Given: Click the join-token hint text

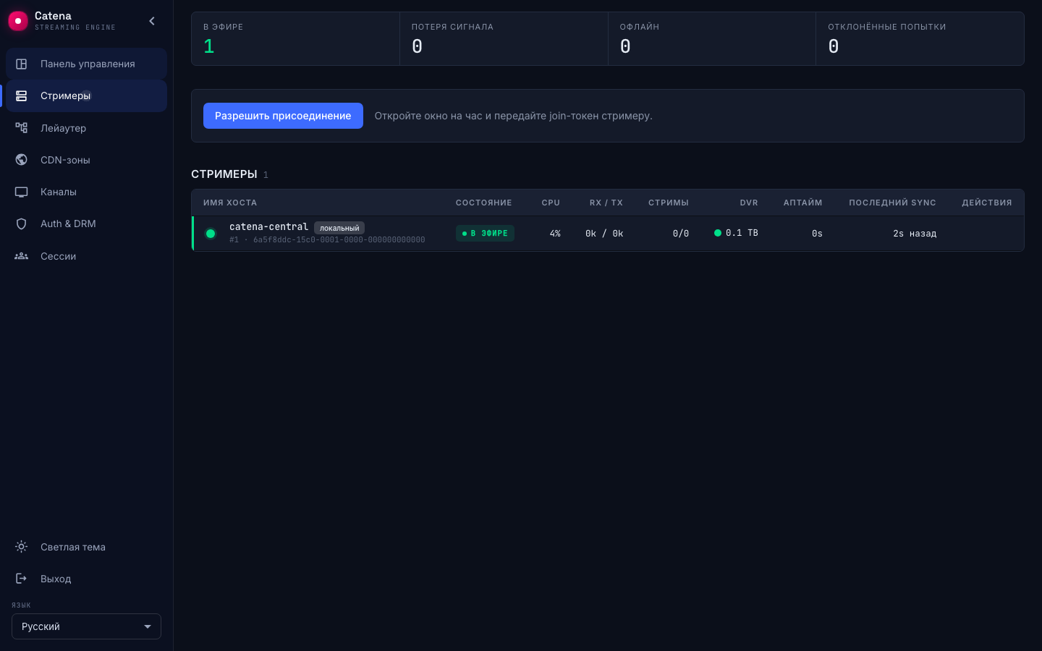Looking at the screenshot, I should pos(513,116).
